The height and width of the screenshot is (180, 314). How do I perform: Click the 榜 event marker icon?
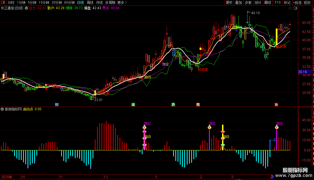click(198, 104)
